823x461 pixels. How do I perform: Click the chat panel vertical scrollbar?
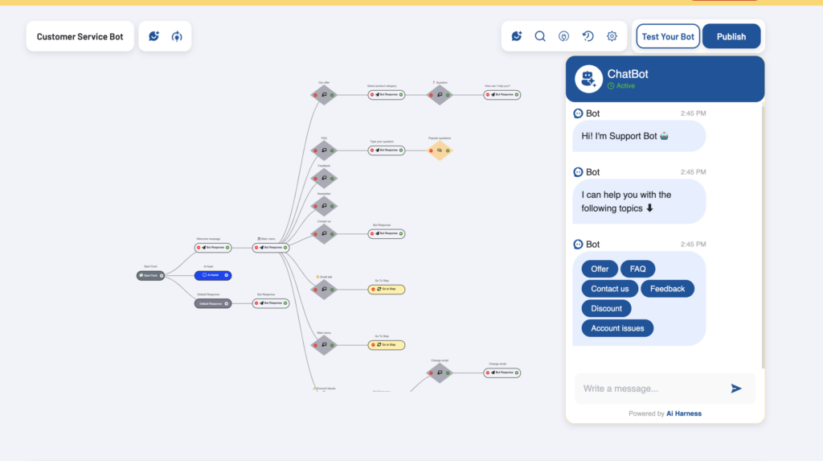tap(763, 237)
